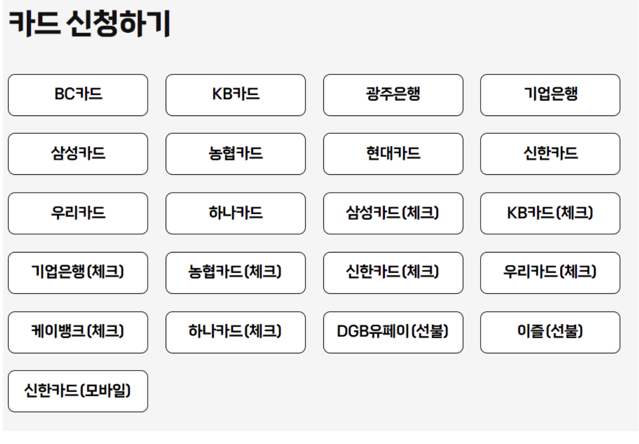Click the KB카드 button
Image resolution: width=639 pixels, height=444 pixels.
pyautogui.click(x=236, y=95)
